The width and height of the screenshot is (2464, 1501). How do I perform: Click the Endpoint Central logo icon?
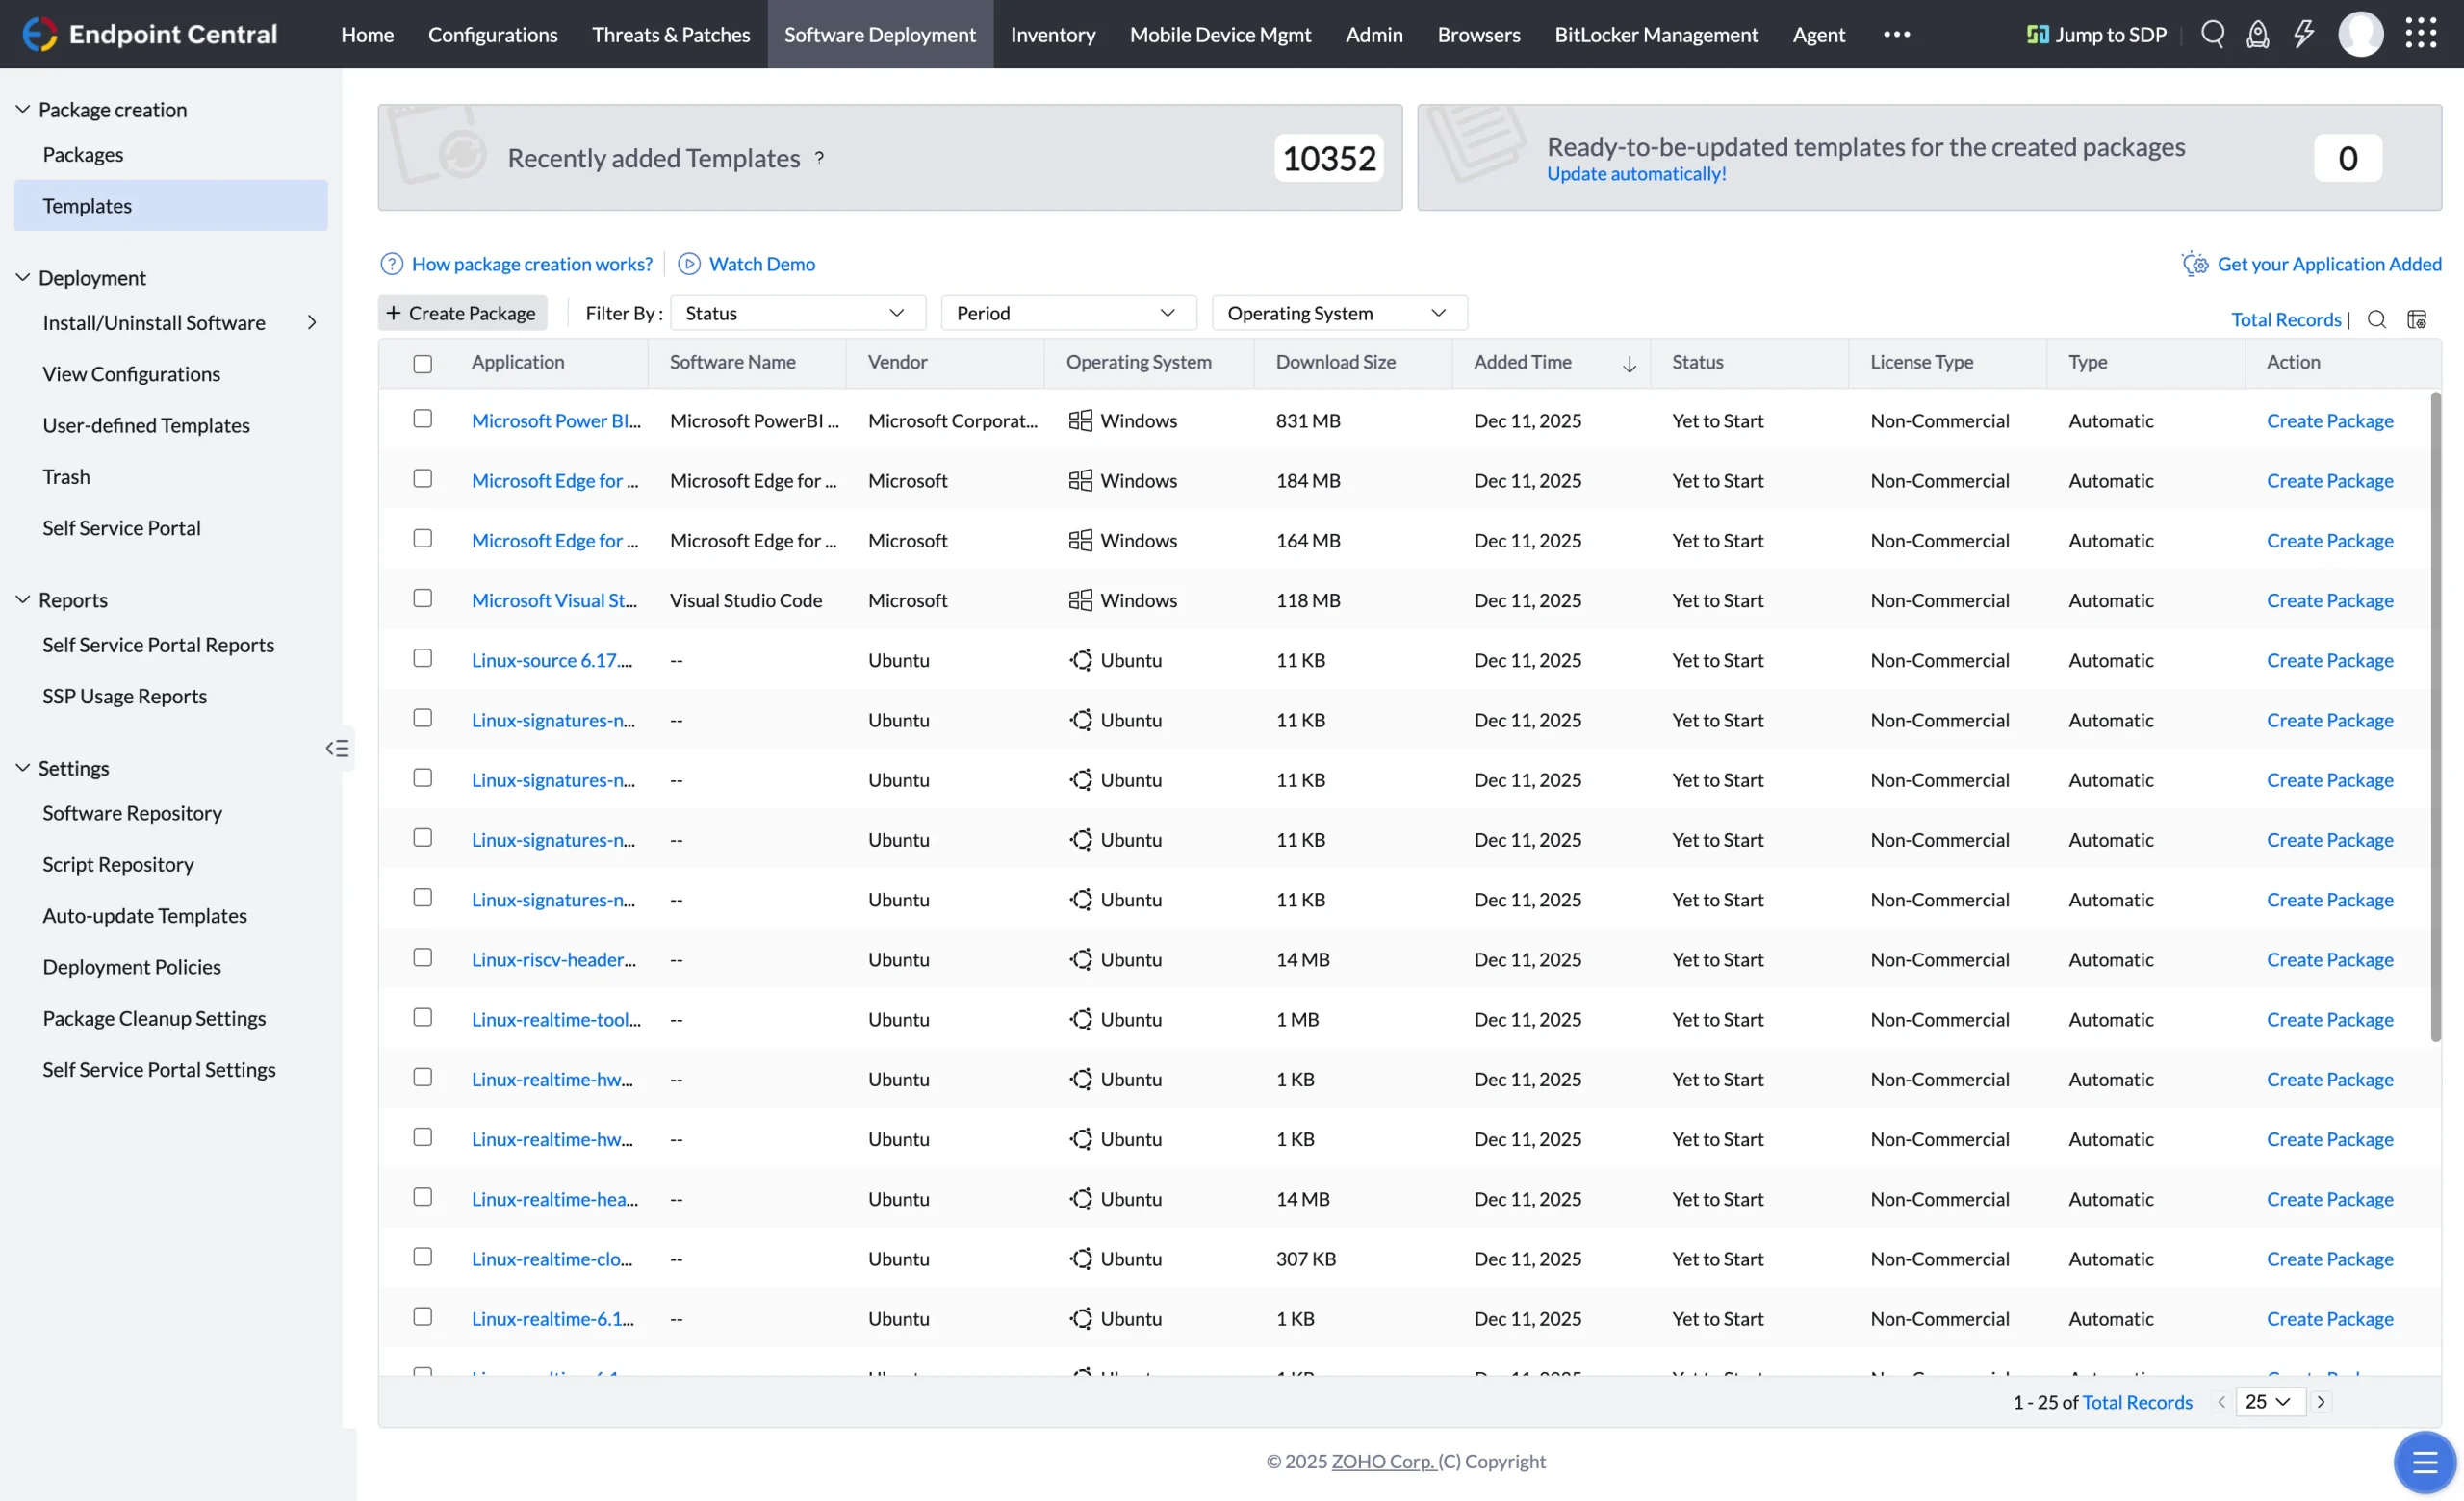point(40,34)
